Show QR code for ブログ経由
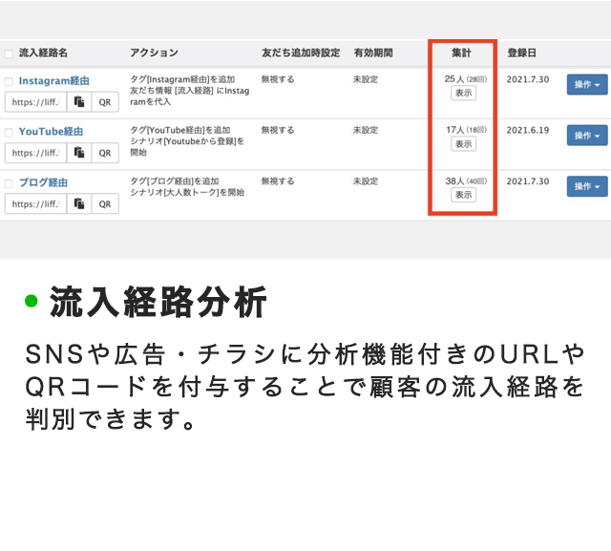611x551 pixels. point(105,203)
